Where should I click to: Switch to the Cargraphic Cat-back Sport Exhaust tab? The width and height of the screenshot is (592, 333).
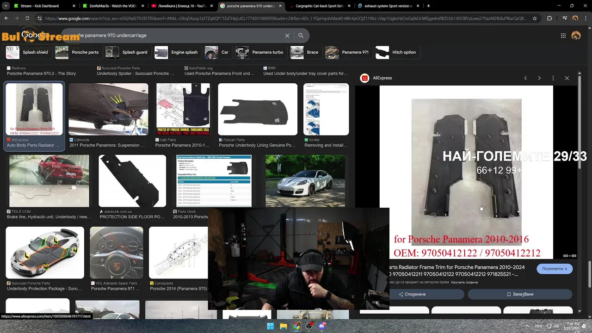319,6
